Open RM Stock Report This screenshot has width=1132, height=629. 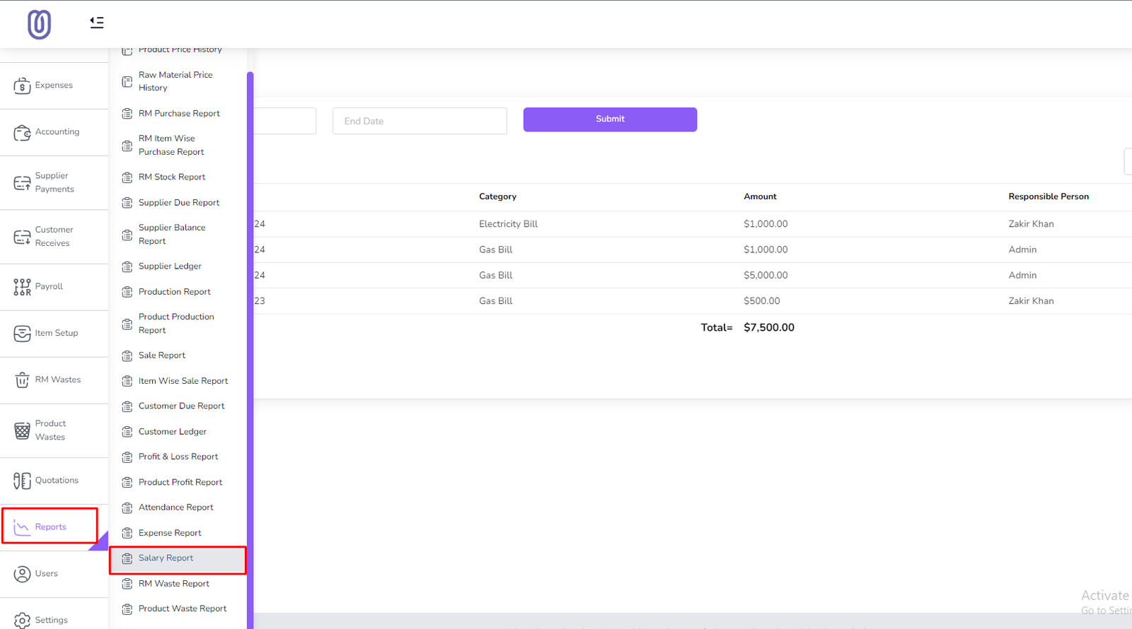pyautogui.click(x=171, y=177)
